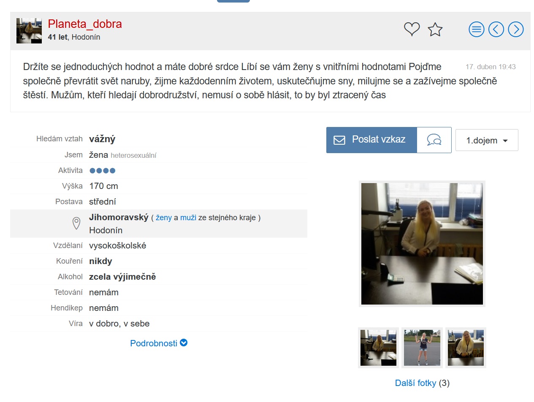
Task: Go to next profile arrow
Action: [516, 30]
